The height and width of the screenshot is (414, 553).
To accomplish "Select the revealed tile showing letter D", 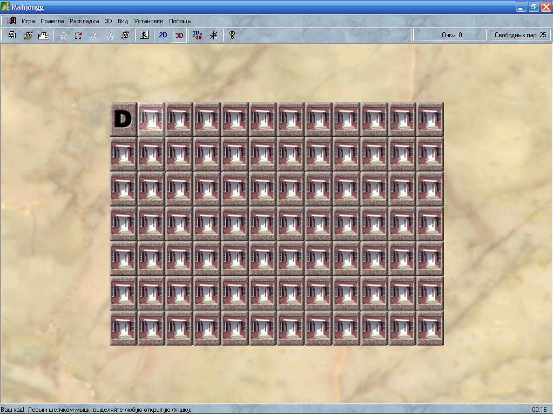I will click(x=124, y=119).
